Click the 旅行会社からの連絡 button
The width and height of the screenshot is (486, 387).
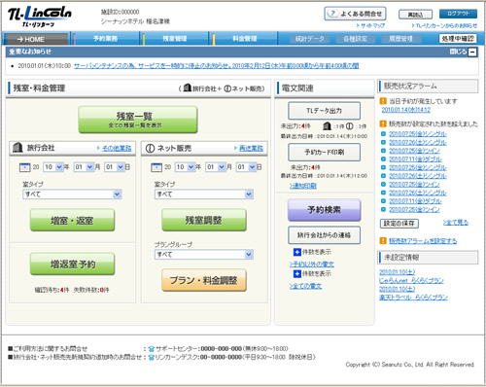point(324,235)
